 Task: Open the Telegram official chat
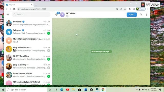[x=28, y=32]
